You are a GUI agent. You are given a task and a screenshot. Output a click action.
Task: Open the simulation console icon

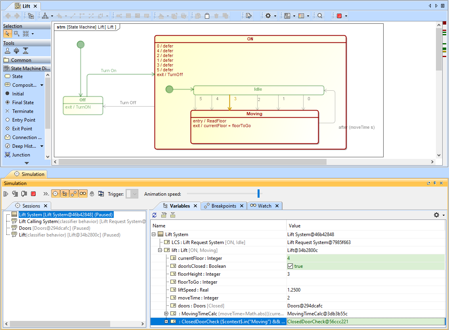click(x=46, y=194)
